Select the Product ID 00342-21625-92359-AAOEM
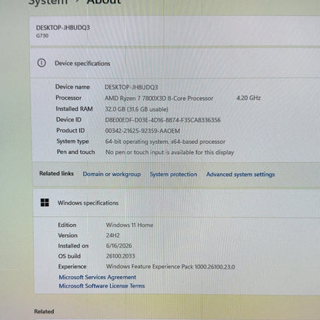This screenshot has width=320, height=320. (142, 131)
